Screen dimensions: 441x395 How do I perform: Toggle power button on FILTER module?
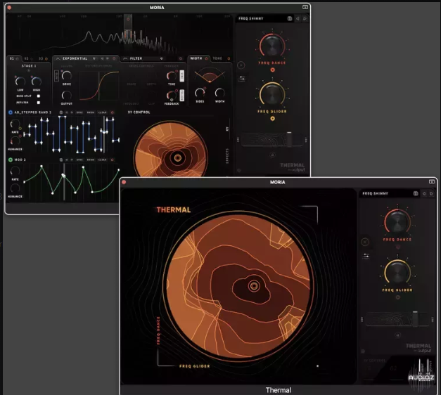[x=181, y=58]
